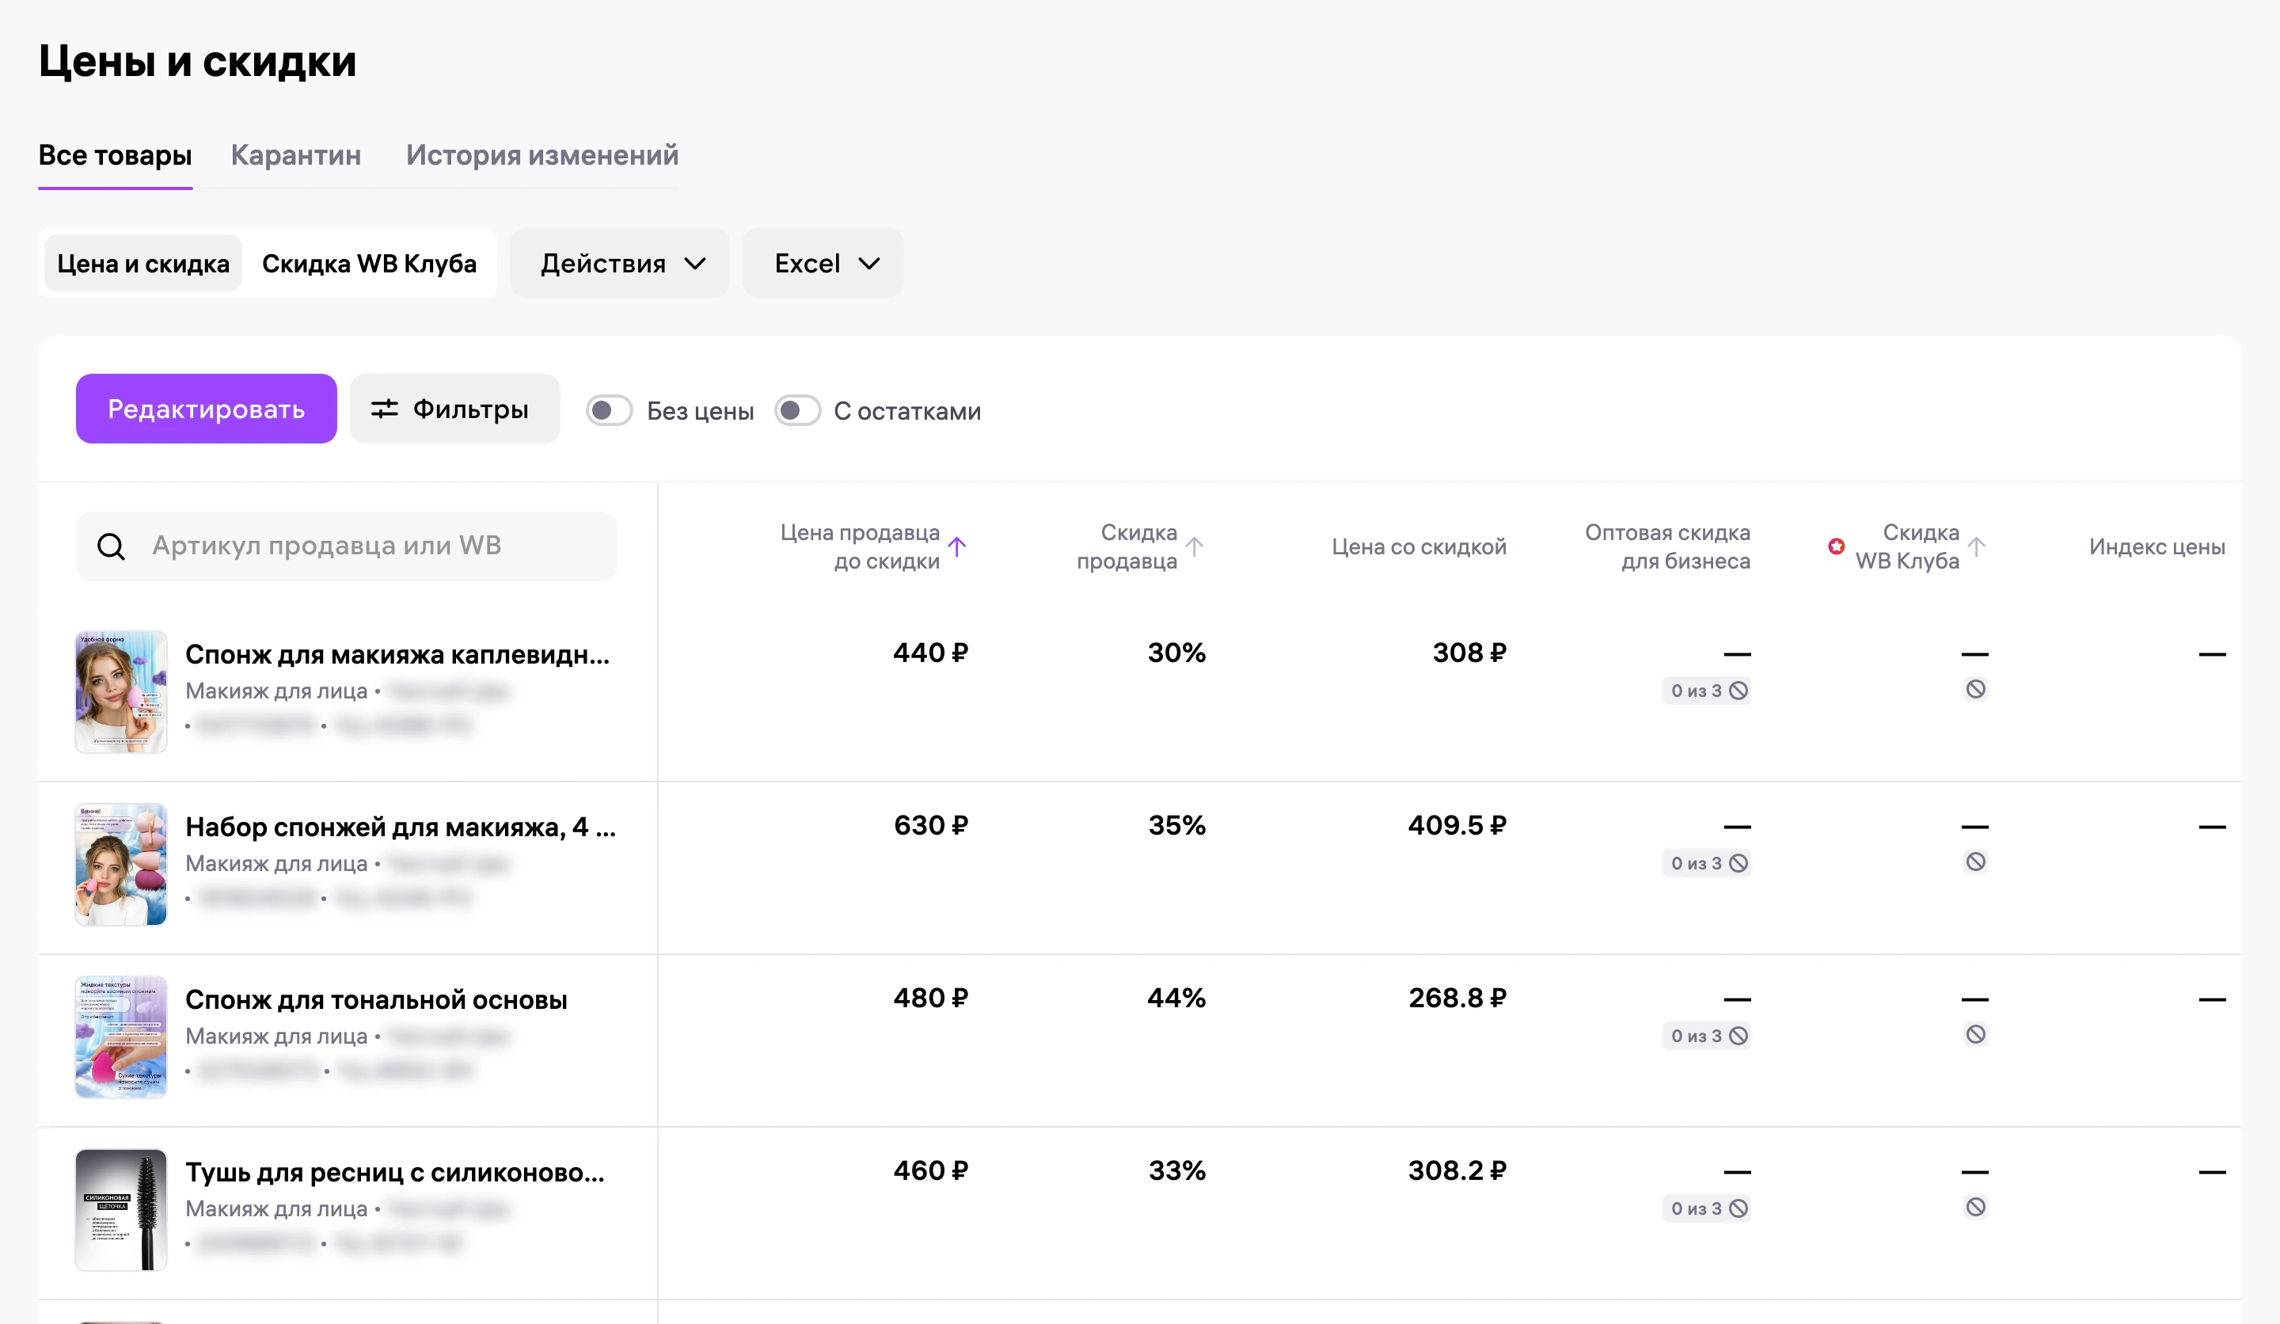Click the '0 из 3' badge for Набор спонжей
This screenshot has height=1324, width=2280.
(1708, 863)
